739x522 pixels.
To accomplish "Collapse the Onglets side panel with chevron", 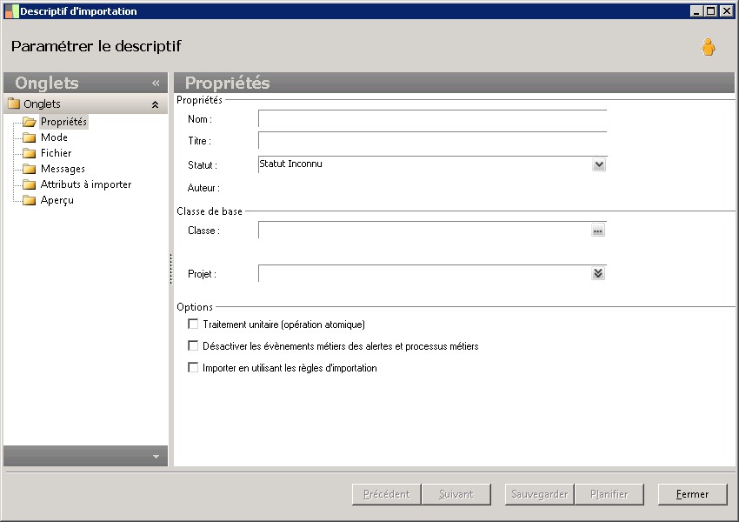I will (156, 84).
